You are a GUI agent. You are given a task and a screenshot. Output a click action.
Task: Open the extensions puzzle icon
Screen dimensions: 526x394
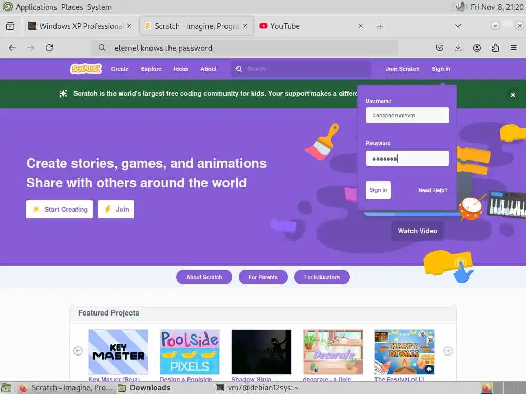(495, 48)
